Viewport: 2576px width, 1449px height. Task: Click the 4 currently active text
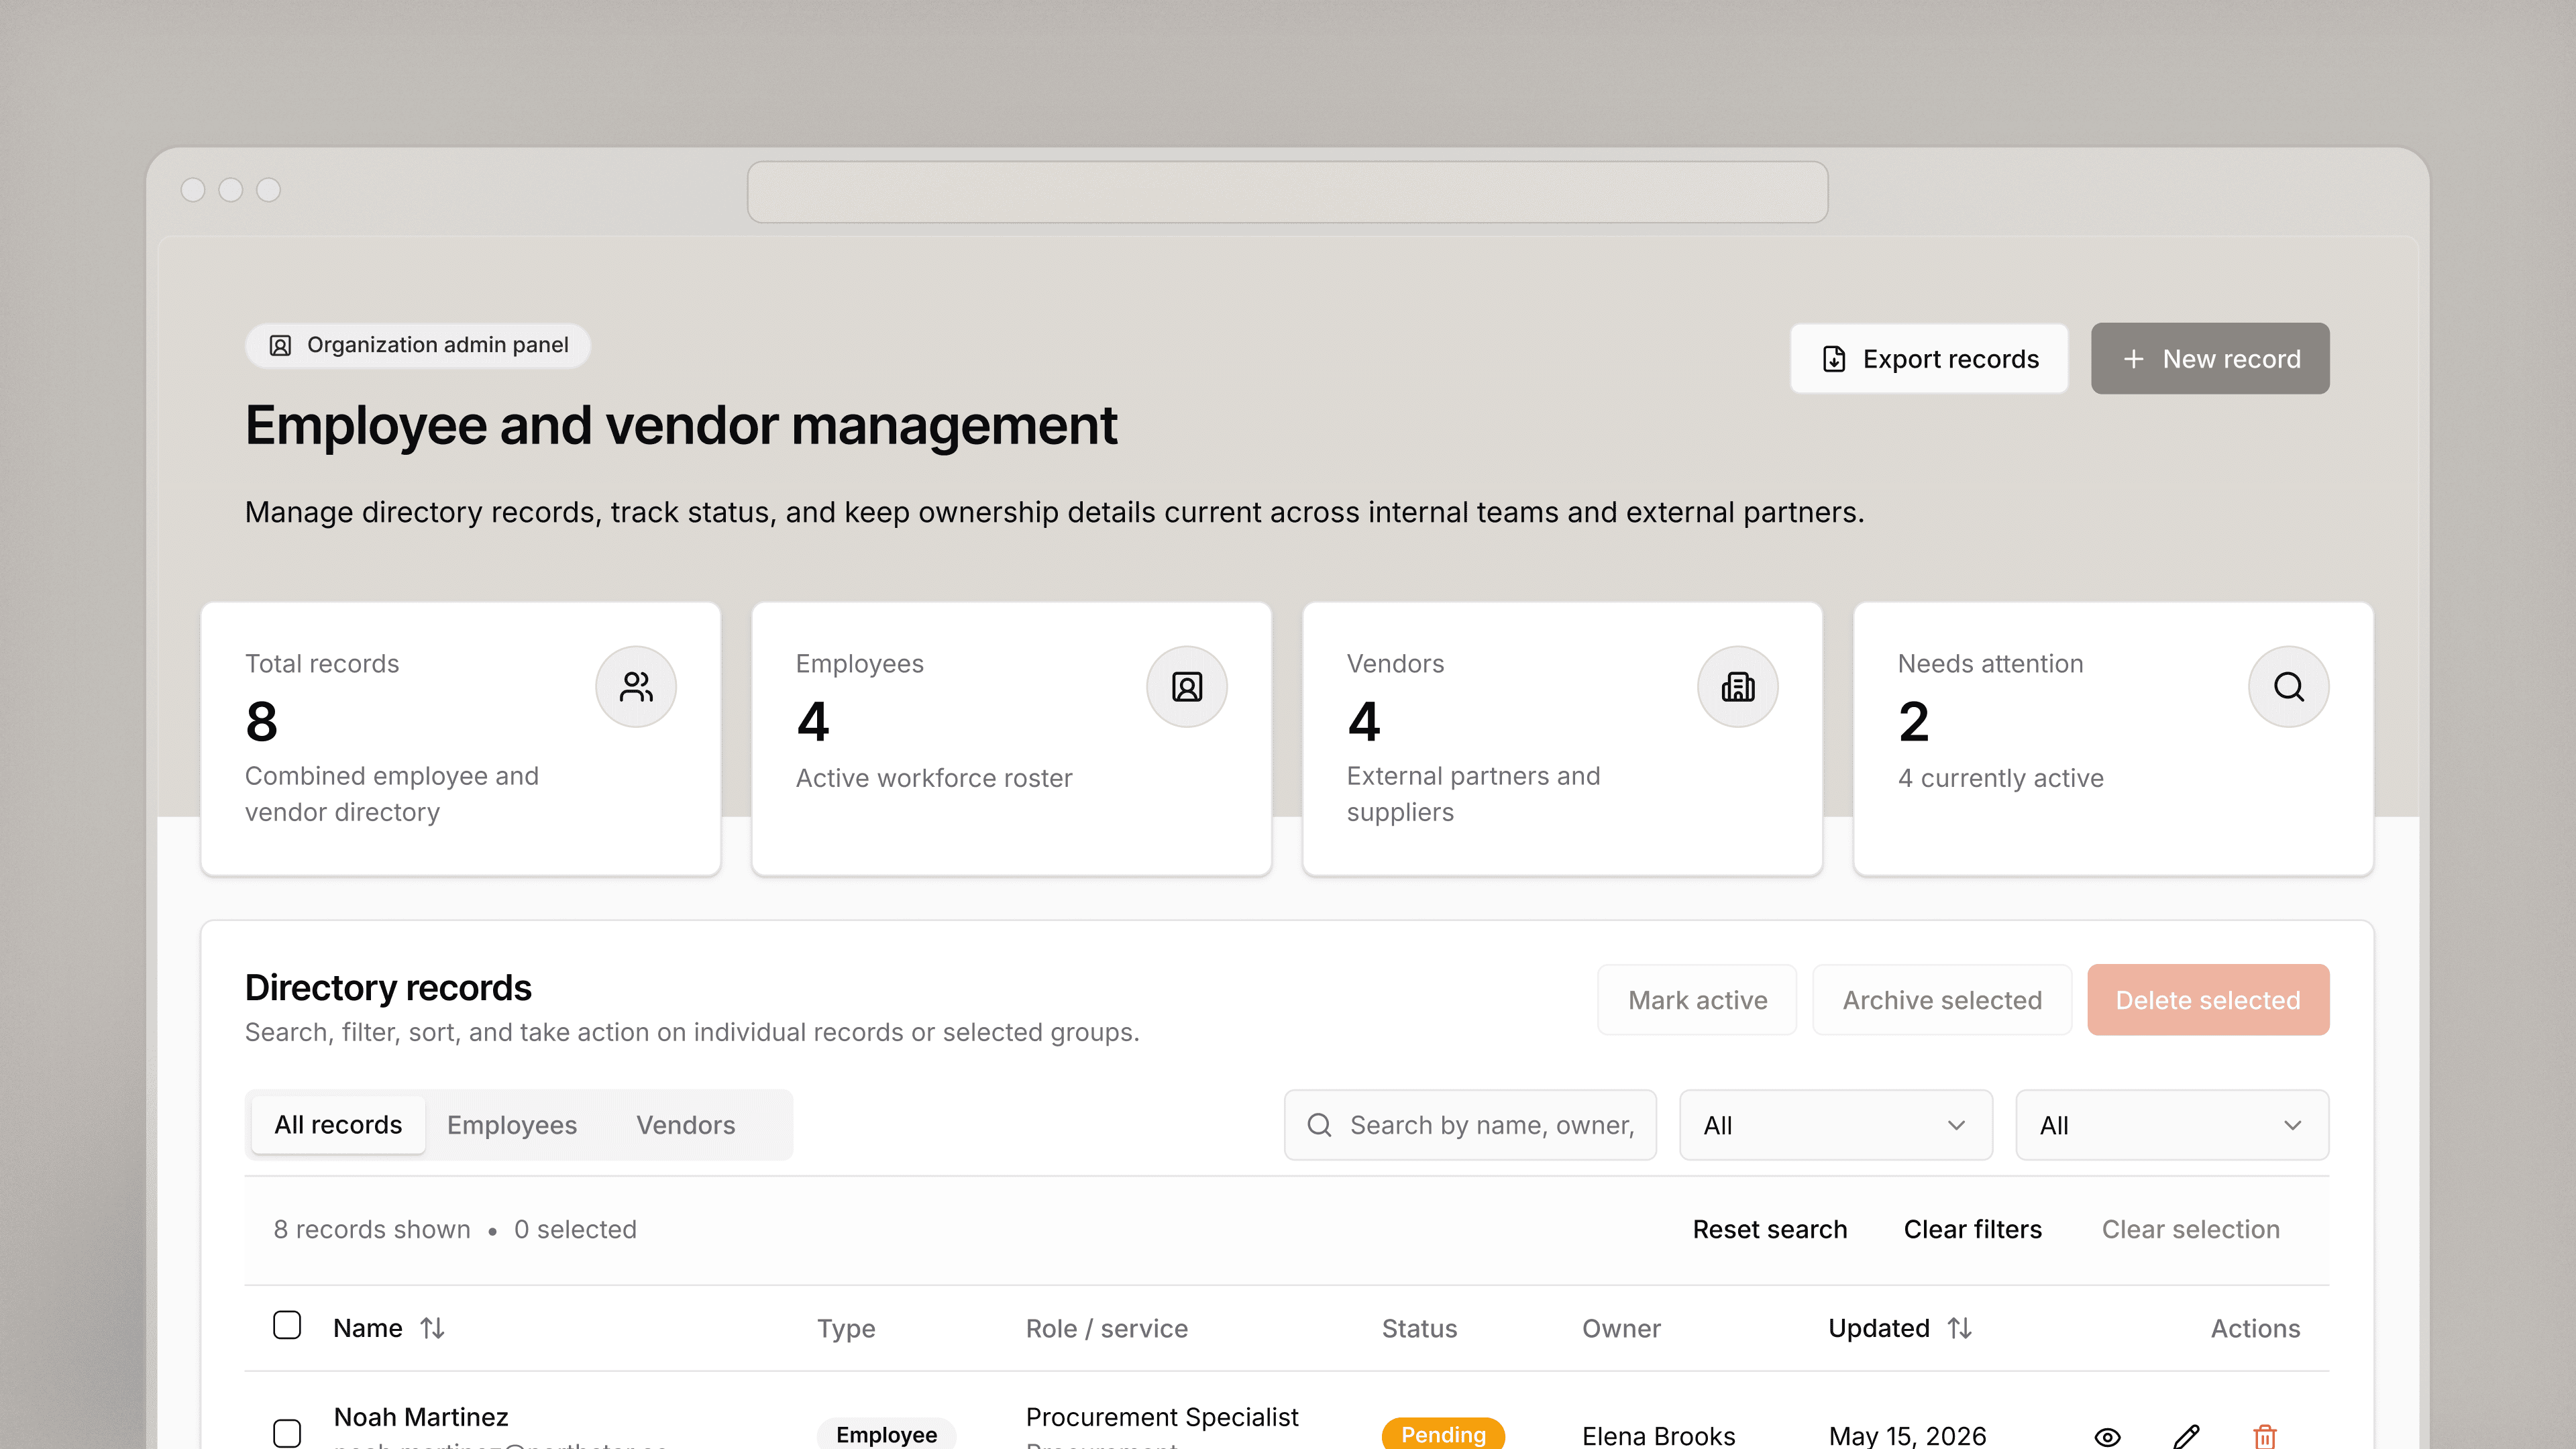2001,778
